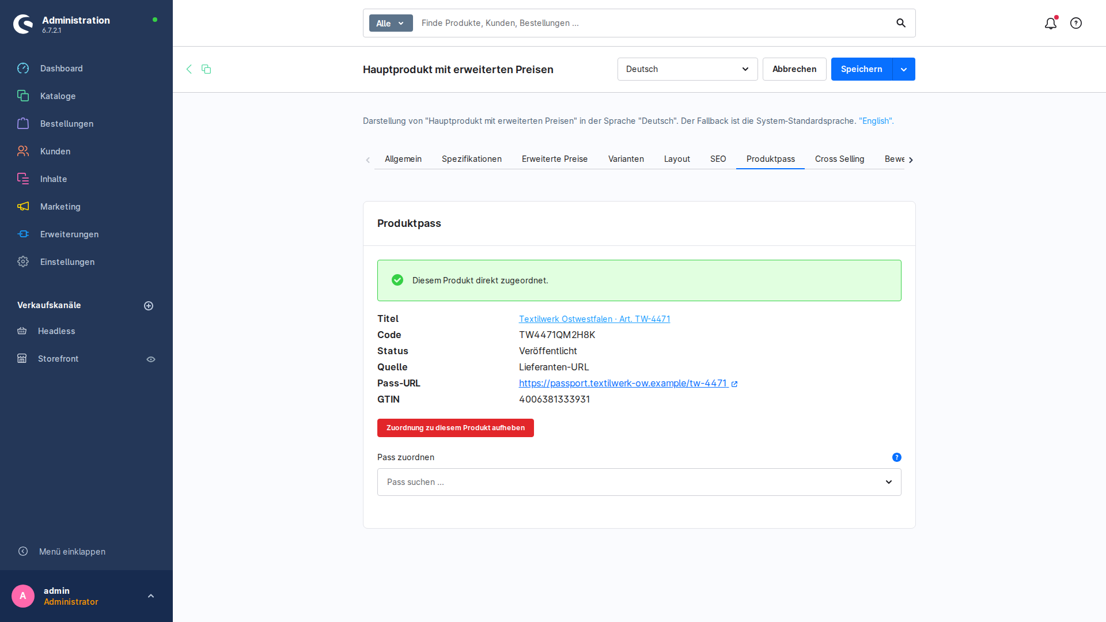Open the Textilwerk Ostwestfalen title link
Viewport: 1106px width, 622px height.
[594, 319]
